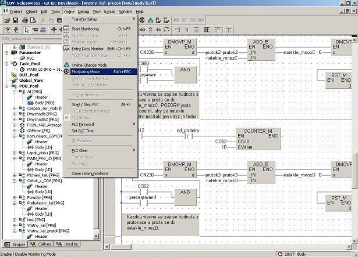
Task: Click the editor vertical scroll up arrow
Action: pos(354,39)
